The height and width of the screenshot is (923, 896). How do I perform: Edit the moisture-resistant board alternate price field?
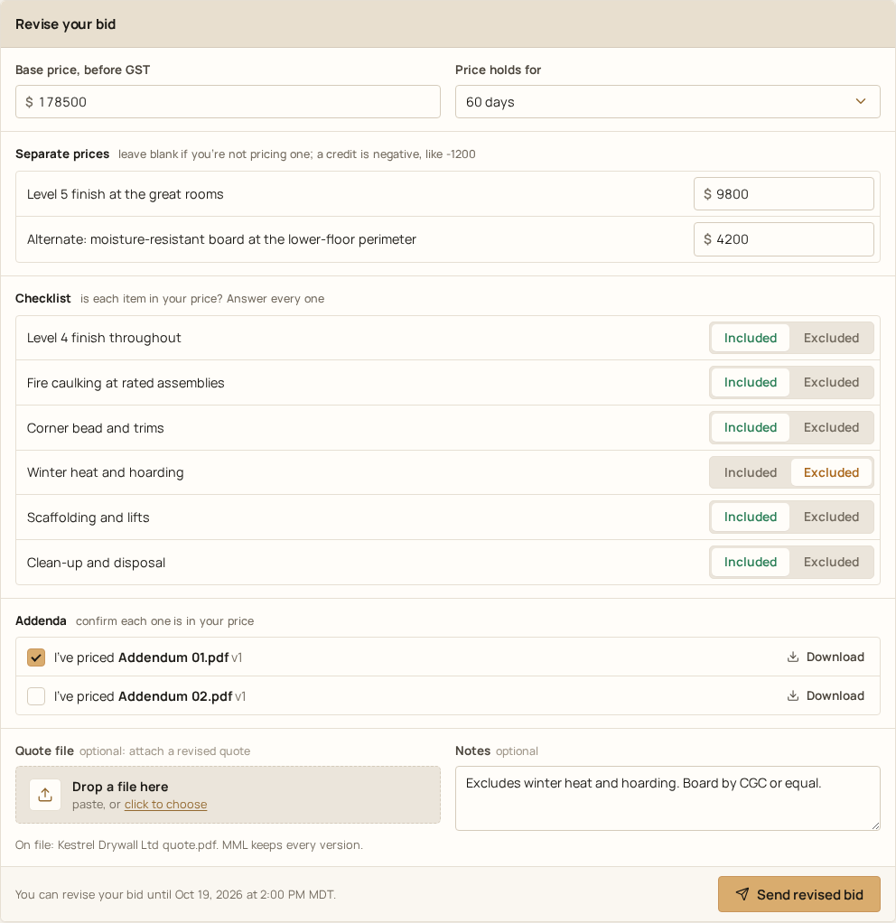pos(784,239)
